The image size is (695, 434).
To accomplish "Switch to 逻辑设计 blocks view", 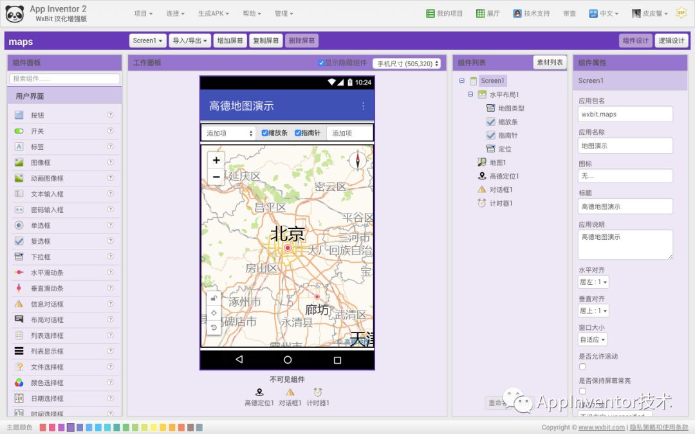I will click(x=671, y=41).
